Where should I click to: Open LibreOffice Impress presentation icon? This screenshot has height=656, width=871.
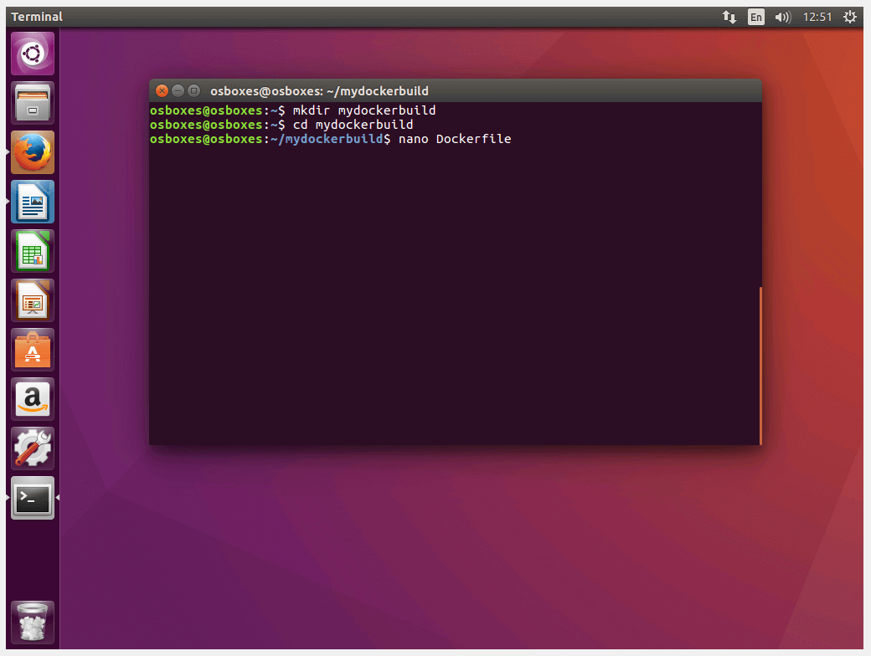[33, 300]
